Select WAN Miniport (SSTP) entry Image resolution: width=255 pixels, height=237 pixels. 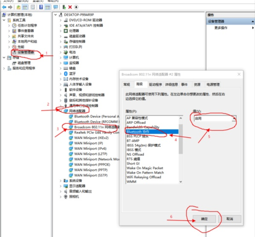tap(91, 175)
